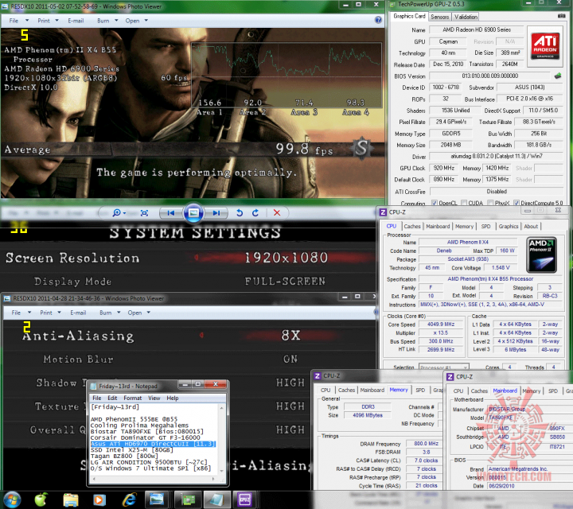Click the actual size/fit to window icon

coord(144,213)
